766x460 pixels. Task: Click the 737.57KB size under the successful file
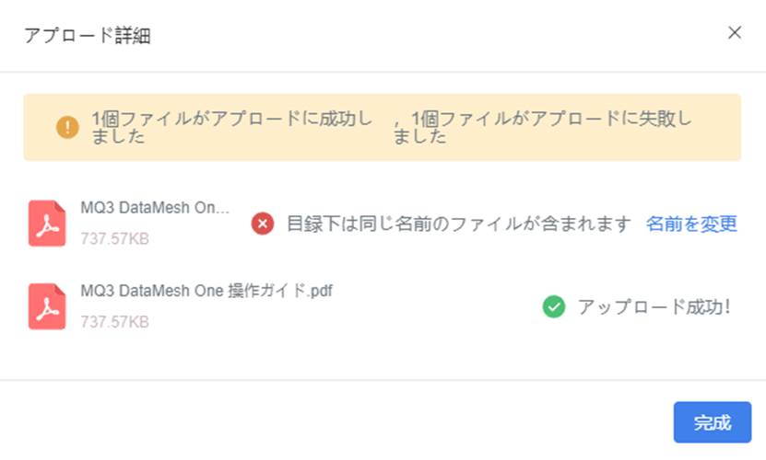114,322
